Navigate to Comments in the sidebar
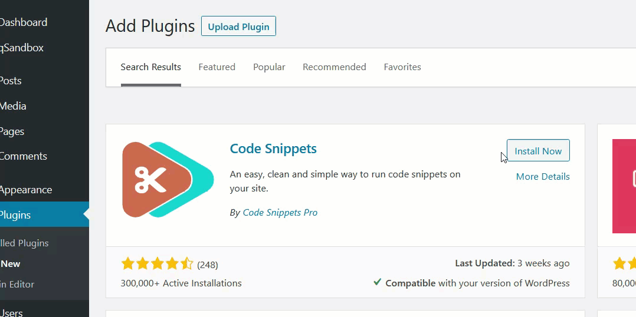This screenshot has width=636, height=317. pos(24,156)
